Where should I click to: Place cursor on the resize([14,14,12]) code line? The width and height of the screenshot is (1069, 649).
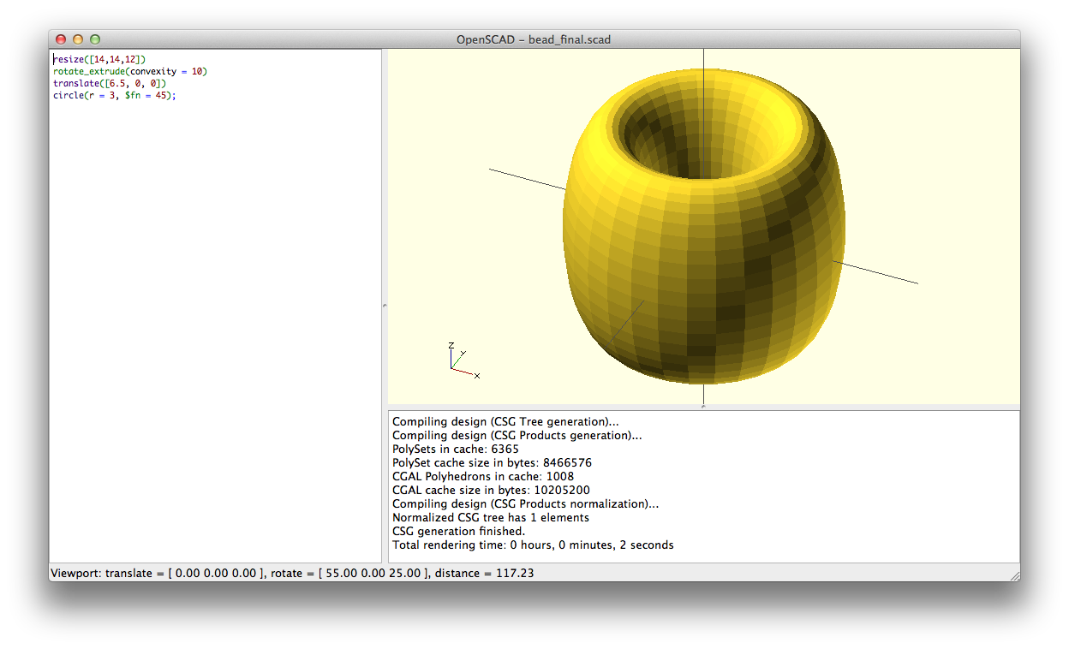99,59
